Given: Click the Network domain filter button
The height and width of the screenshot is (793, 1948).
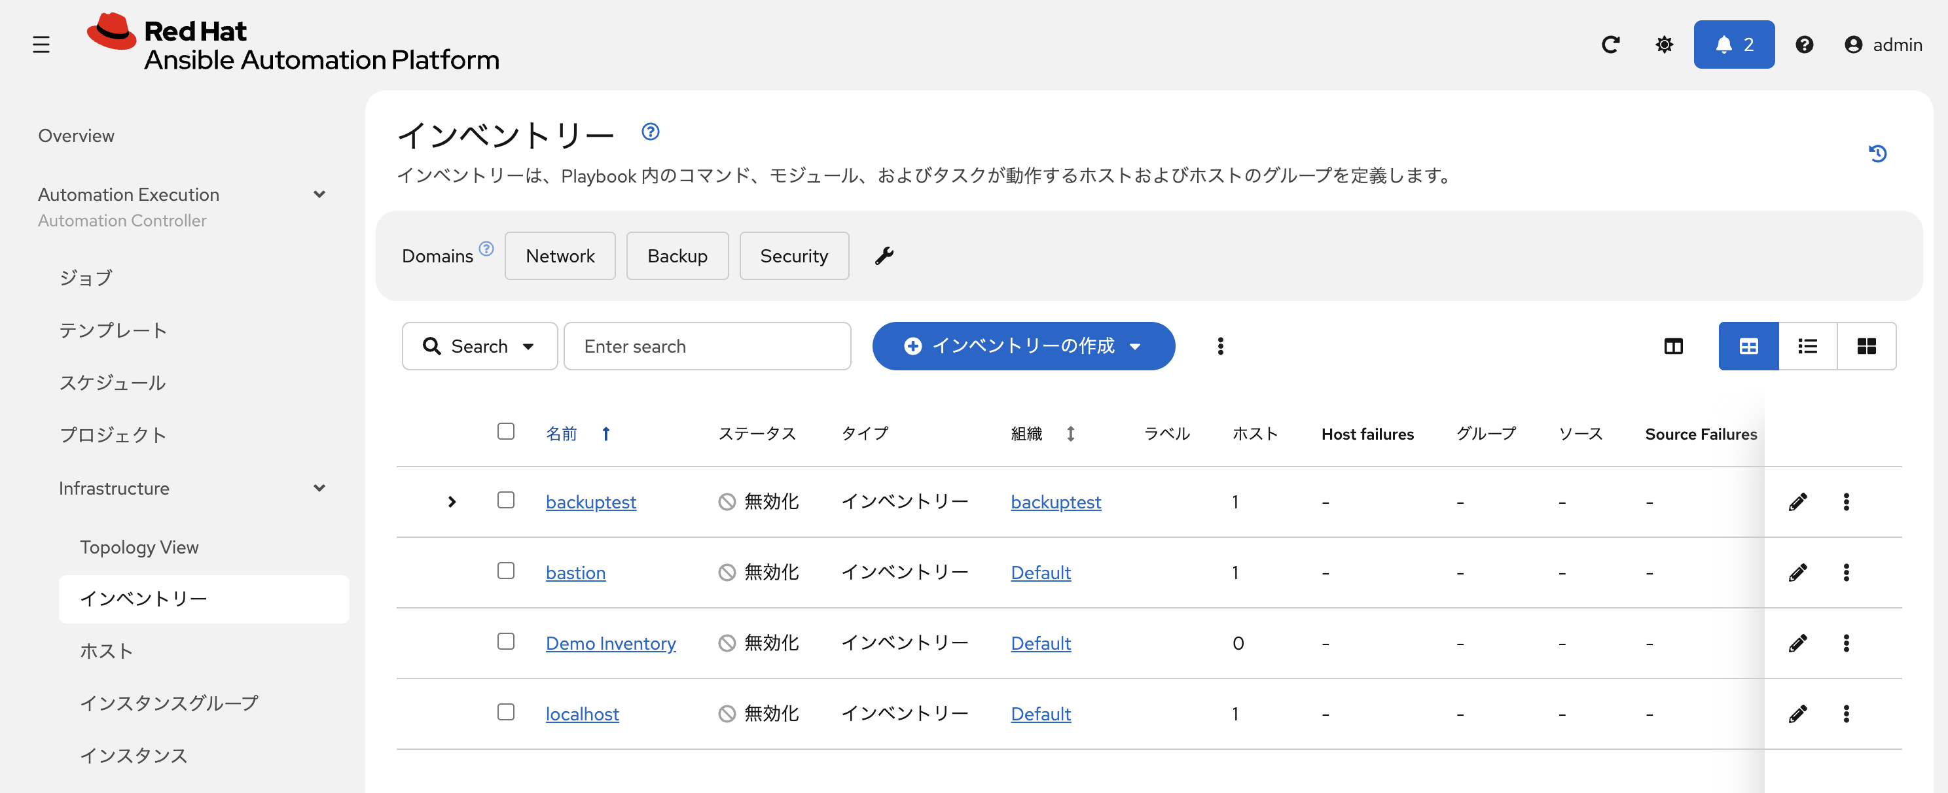Looking at the screenshot, I should (560, 256).
